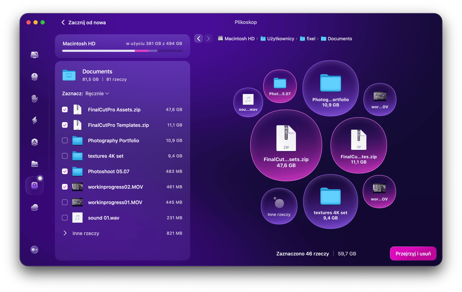Open the Files folder-drive icon in sidebar
The image size is (462, 292).
click(x=35, y=164)
